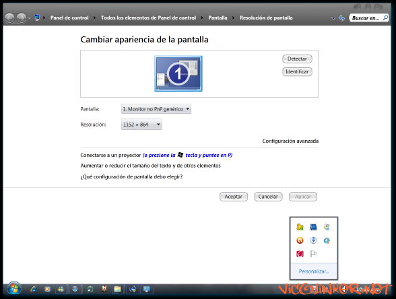Navigate to Panel de control breadcrumb

[69, 18]
